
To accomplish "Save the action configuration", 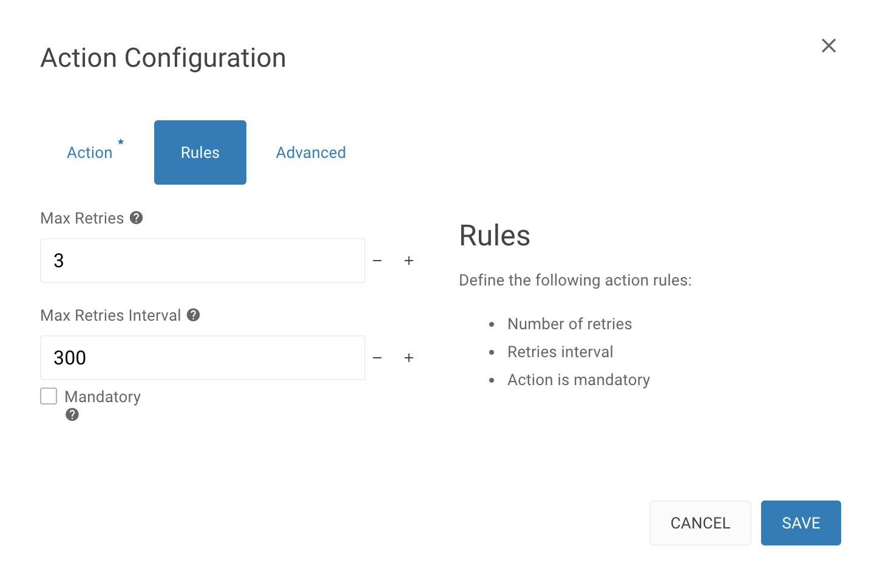I will click(801, 523).
